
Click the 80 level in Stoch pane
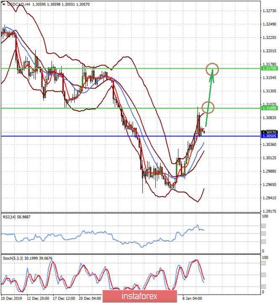(264, 263)
